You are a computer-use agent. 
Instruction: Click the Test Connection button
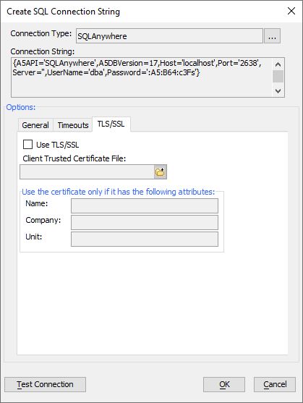point(45,384)
